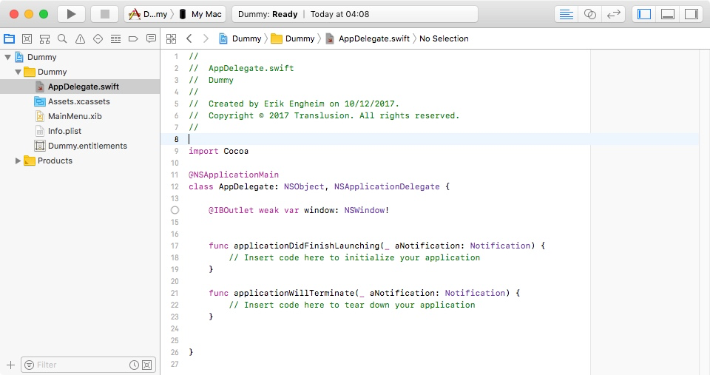Image resolution: width=710 pixels, height=375 pixels.
Task: Click the NSWindow! type in outlet
Action: (x=366, y=210)
